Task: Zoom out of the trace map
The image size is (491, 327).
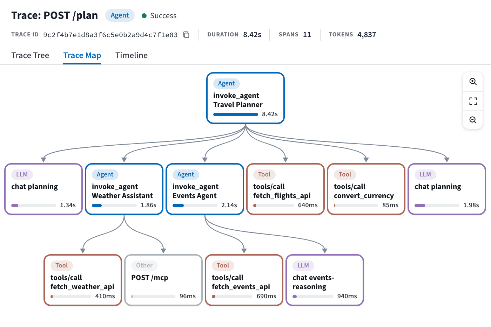Action: pyautogui.click(x=473, y=120)
